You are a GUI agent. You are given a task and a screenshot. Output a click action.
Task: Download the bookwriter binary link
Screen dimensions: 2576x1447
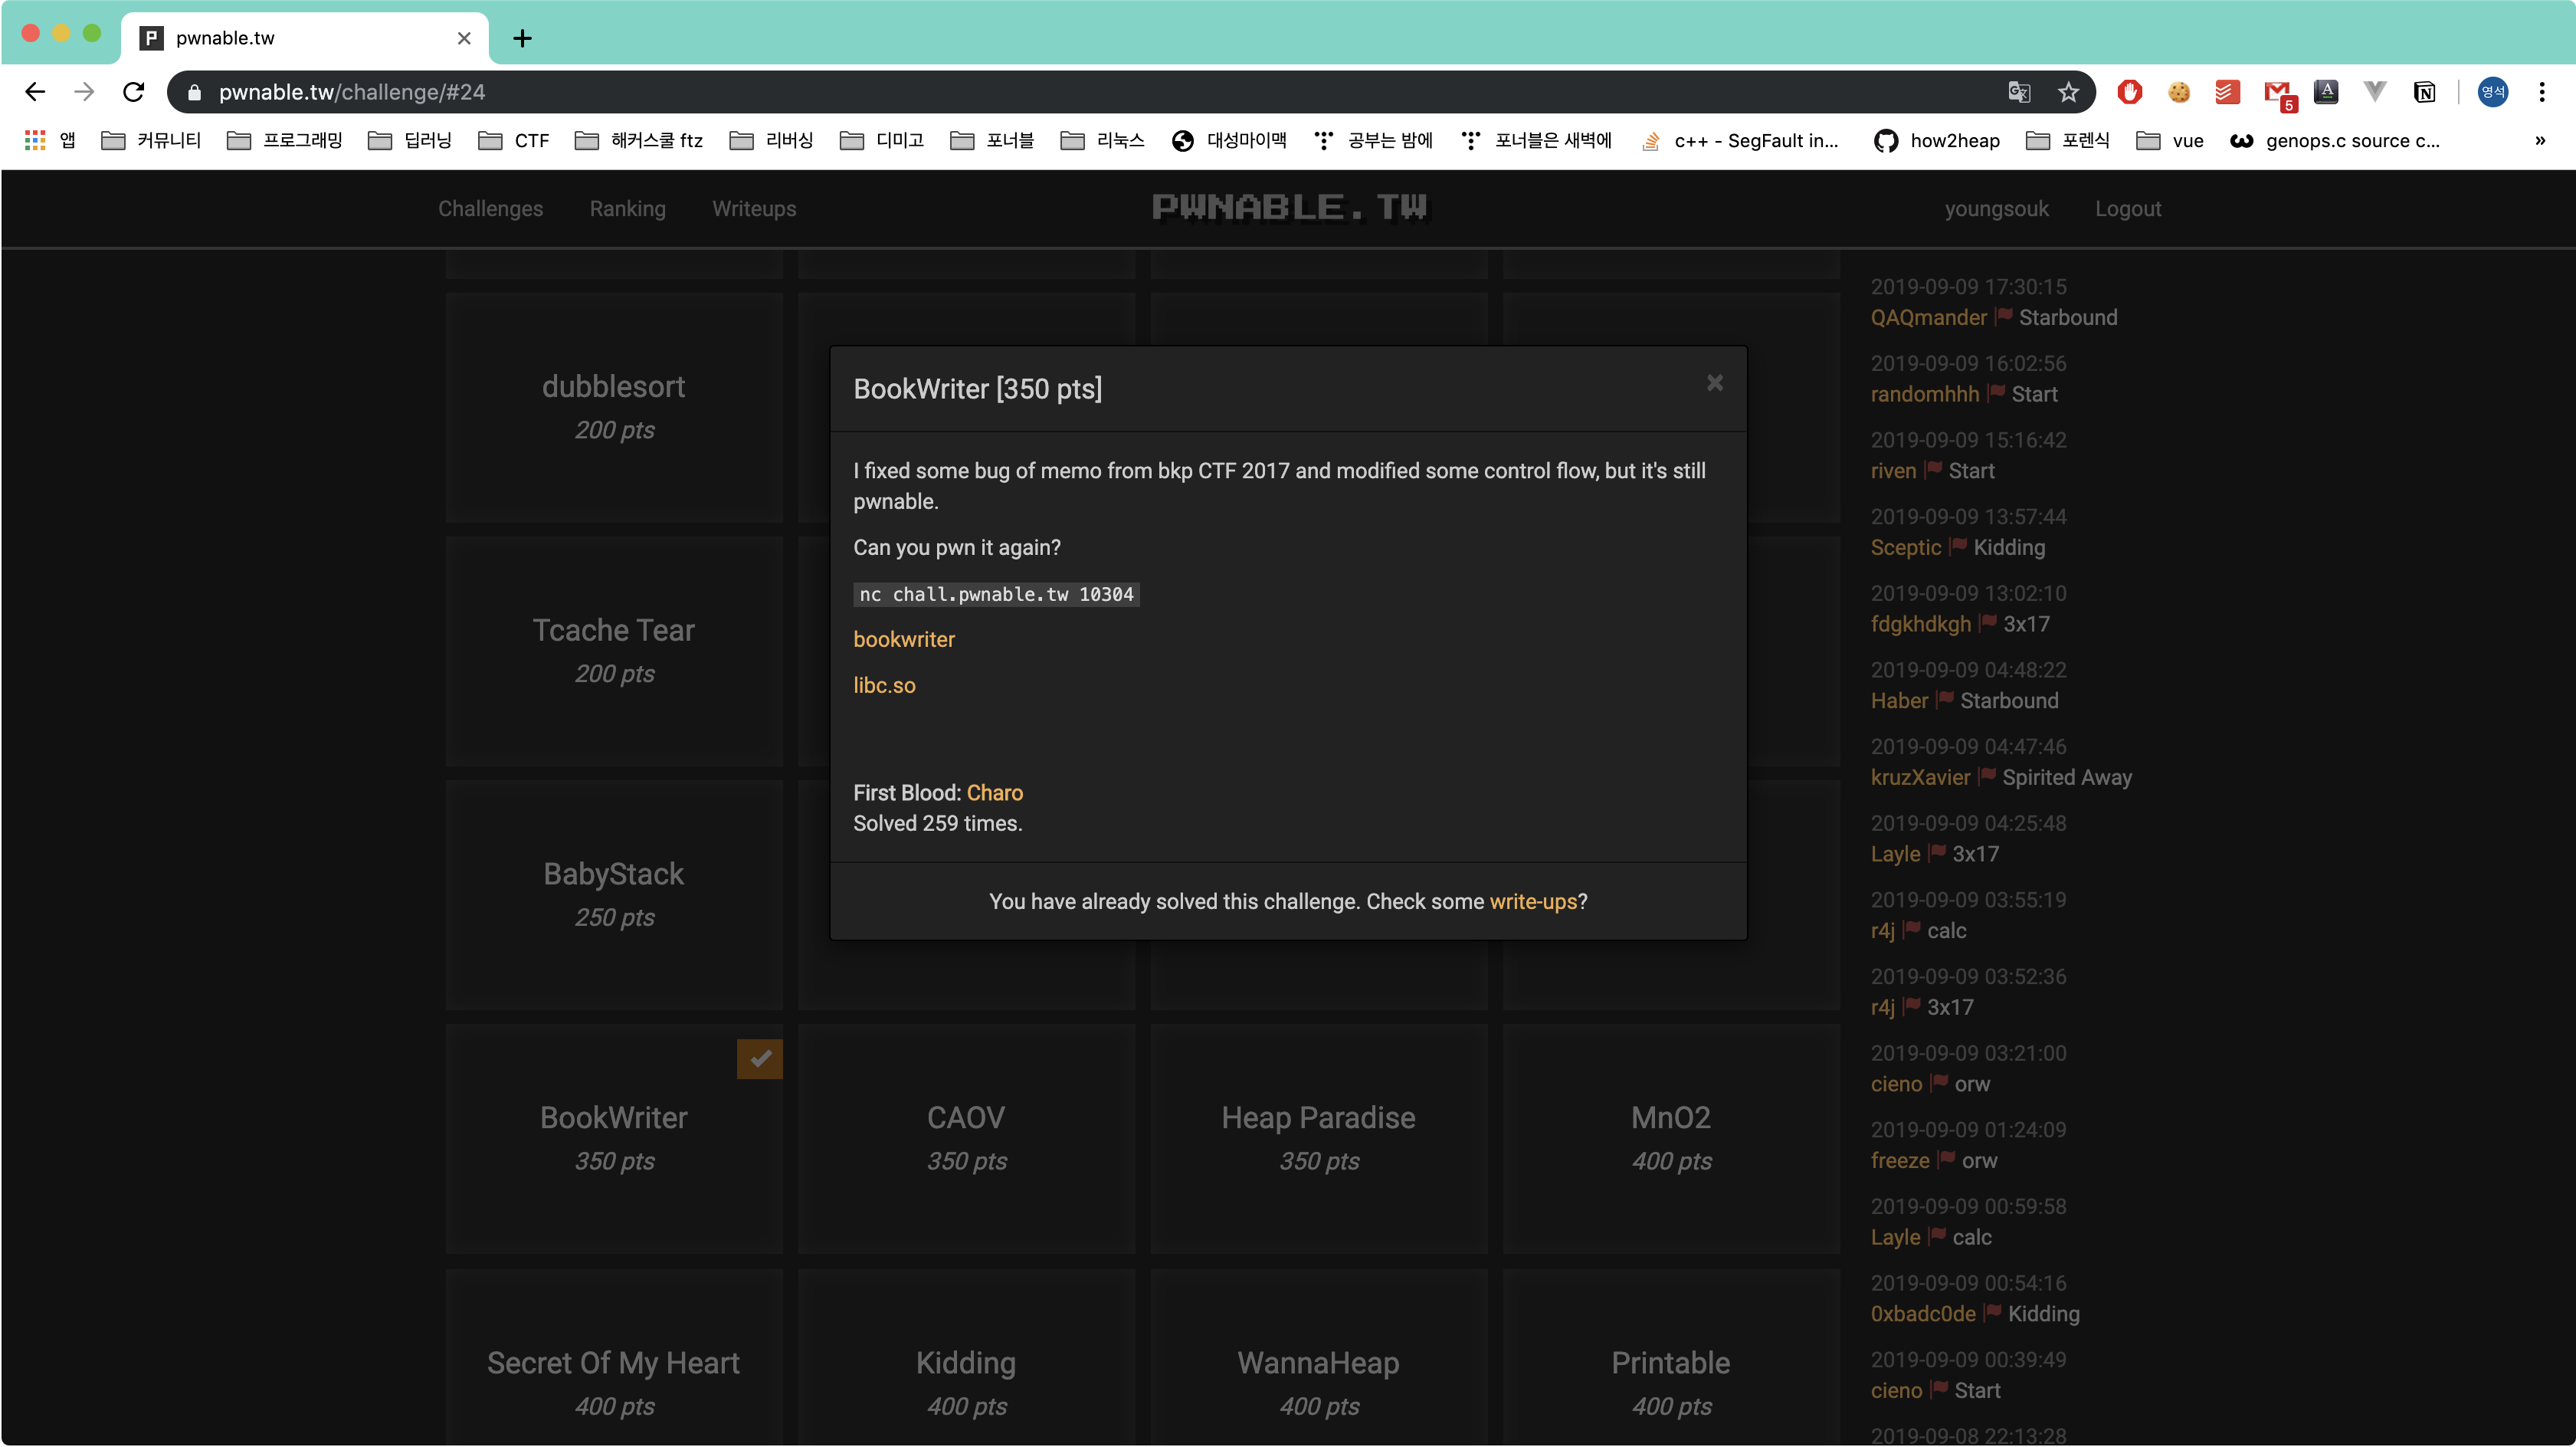click(903, 639)
